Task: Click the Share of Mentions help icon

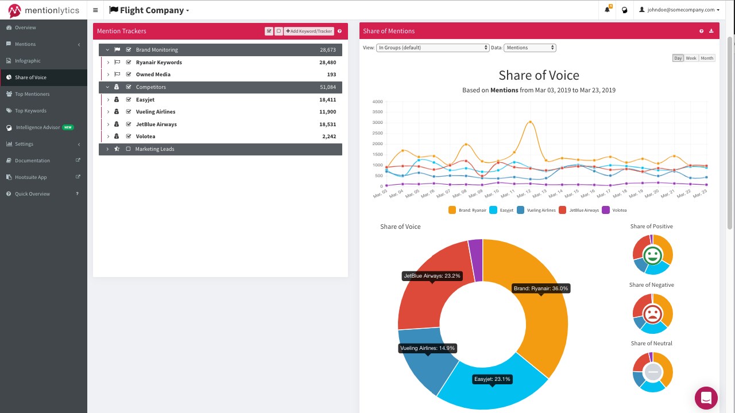Action: click(x=701, y=31)
